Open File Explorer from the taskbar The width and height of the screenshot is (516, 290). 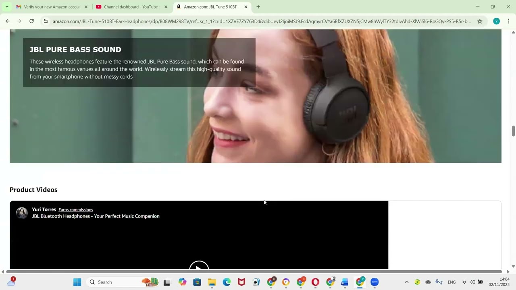click(212, 282)
